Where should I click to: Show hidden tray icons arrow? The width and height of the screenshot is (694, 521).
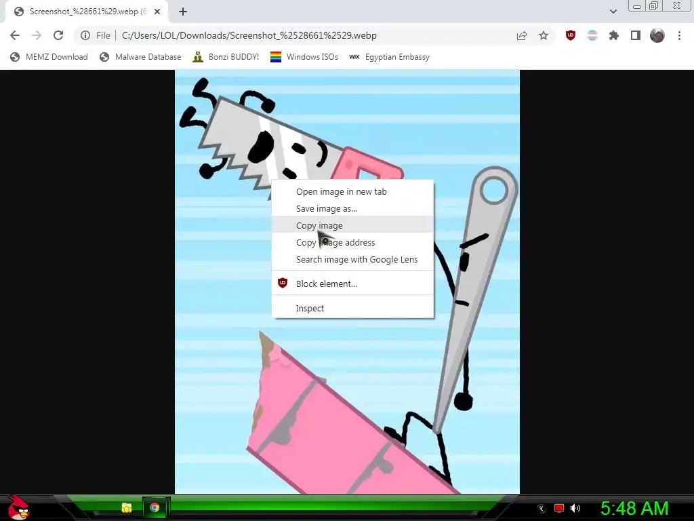click(x=541, y=509)
